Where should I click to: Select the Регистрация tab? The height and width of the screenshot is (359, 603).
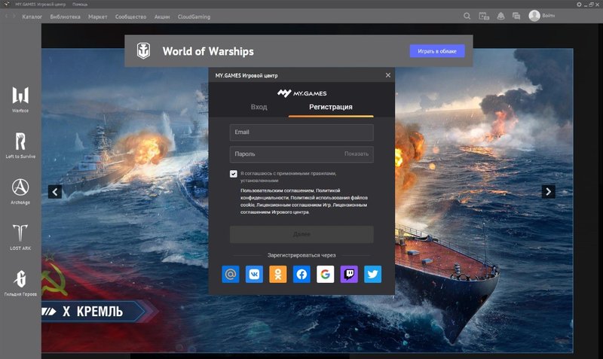tap(331, 107)
